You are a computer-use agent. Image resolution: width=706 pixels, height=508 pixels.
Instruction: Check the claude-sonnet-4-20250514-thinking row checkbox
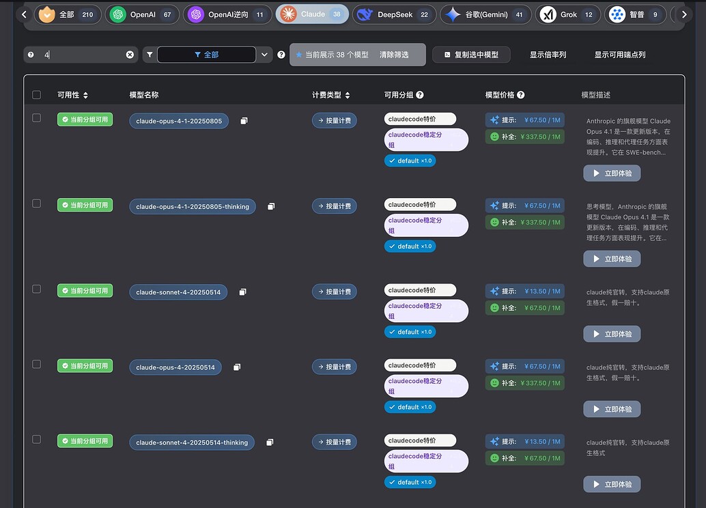[36, 439]
